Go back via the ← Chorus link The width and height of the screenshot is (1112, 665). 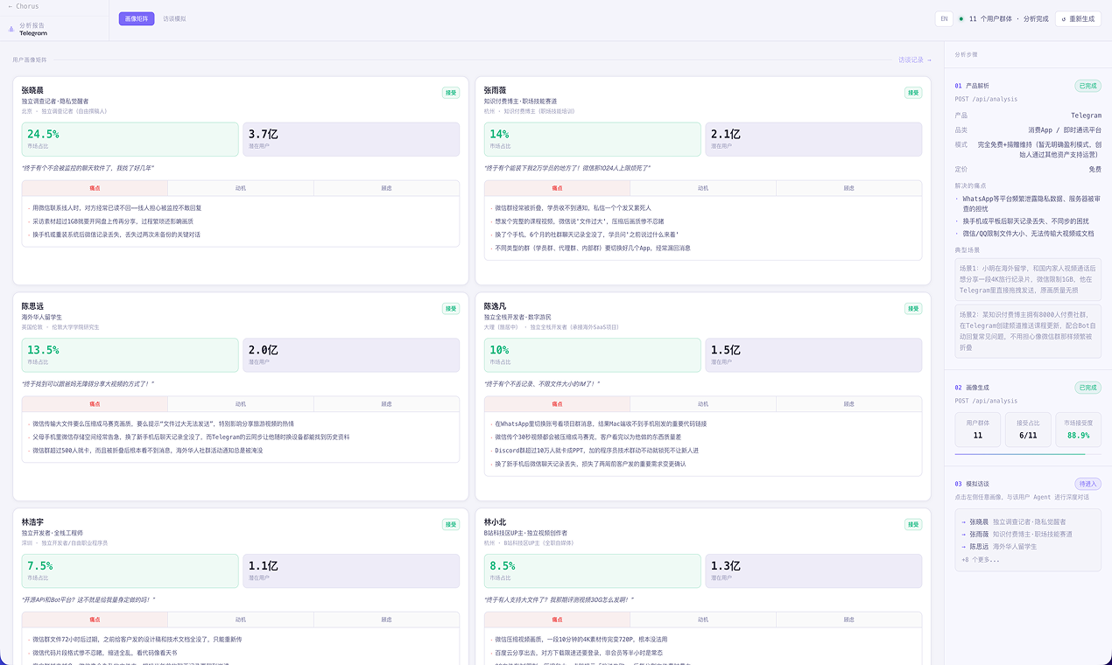tap(23, 6)
